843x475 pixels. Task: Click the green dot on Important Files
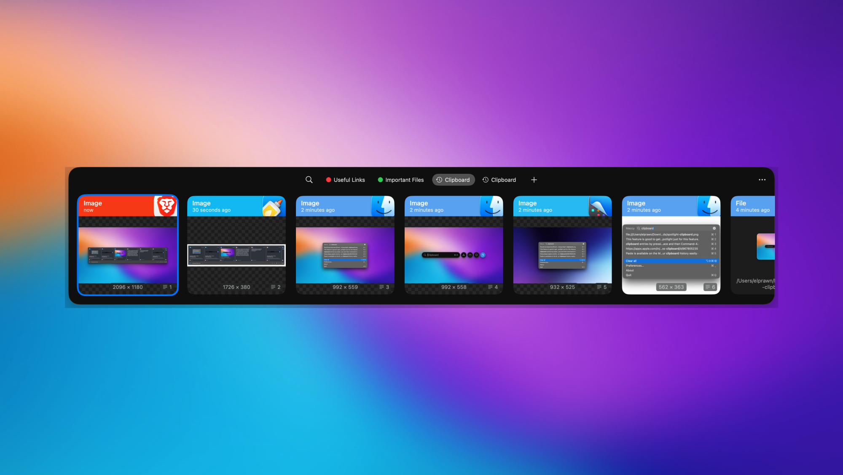[x=380, y=179]
